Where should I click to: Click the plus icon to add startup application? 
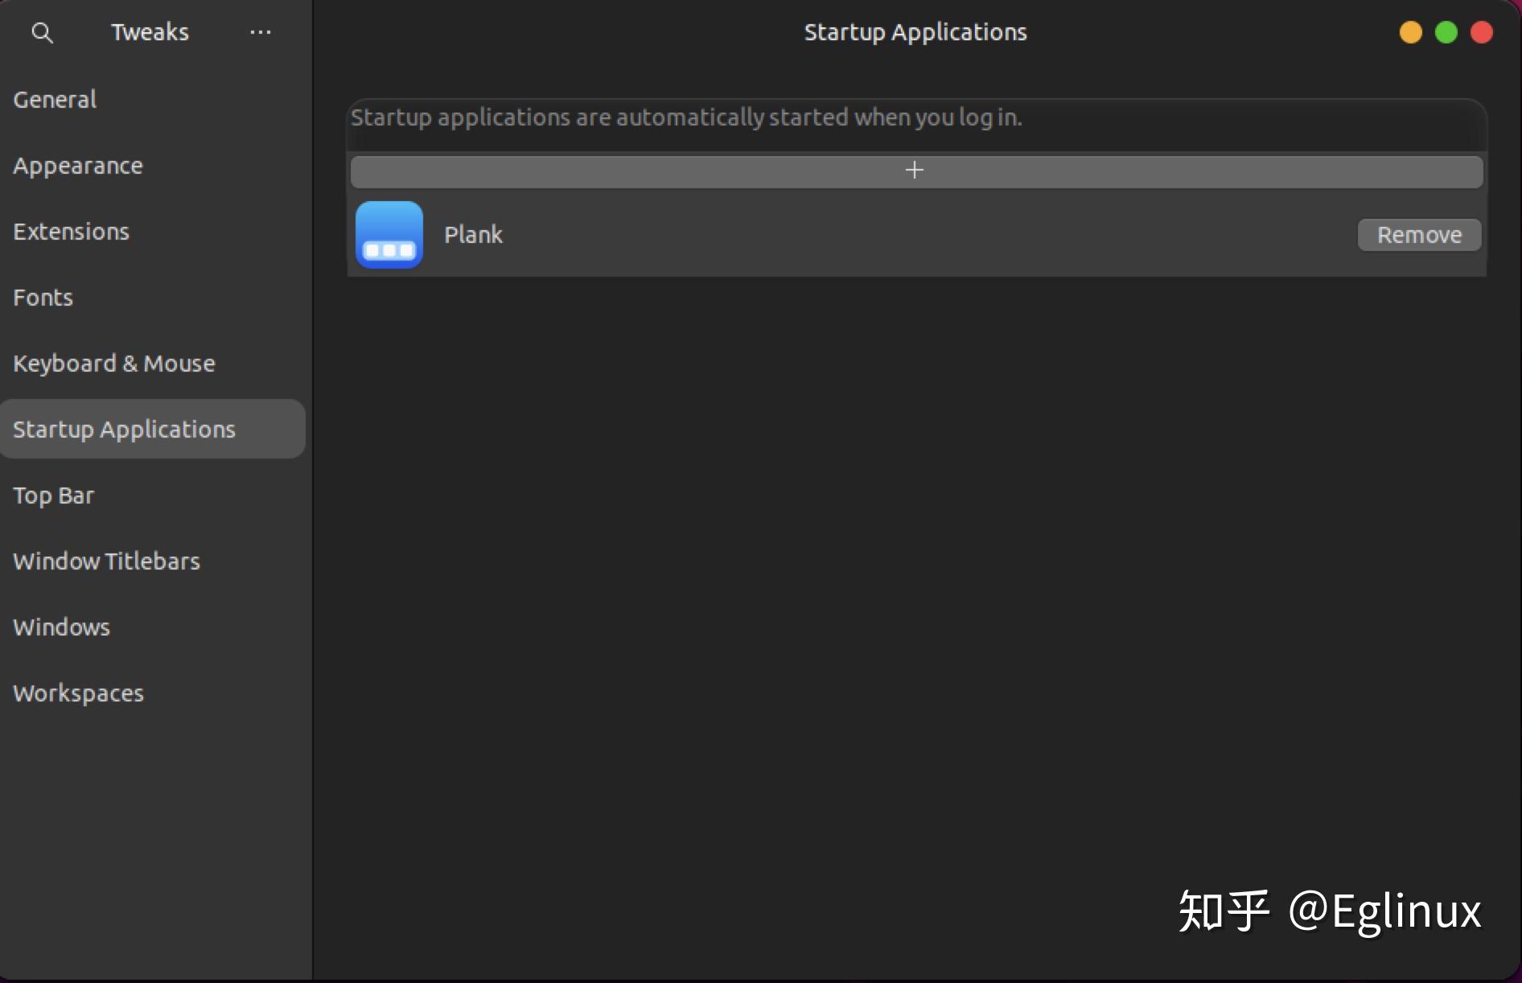914,171
